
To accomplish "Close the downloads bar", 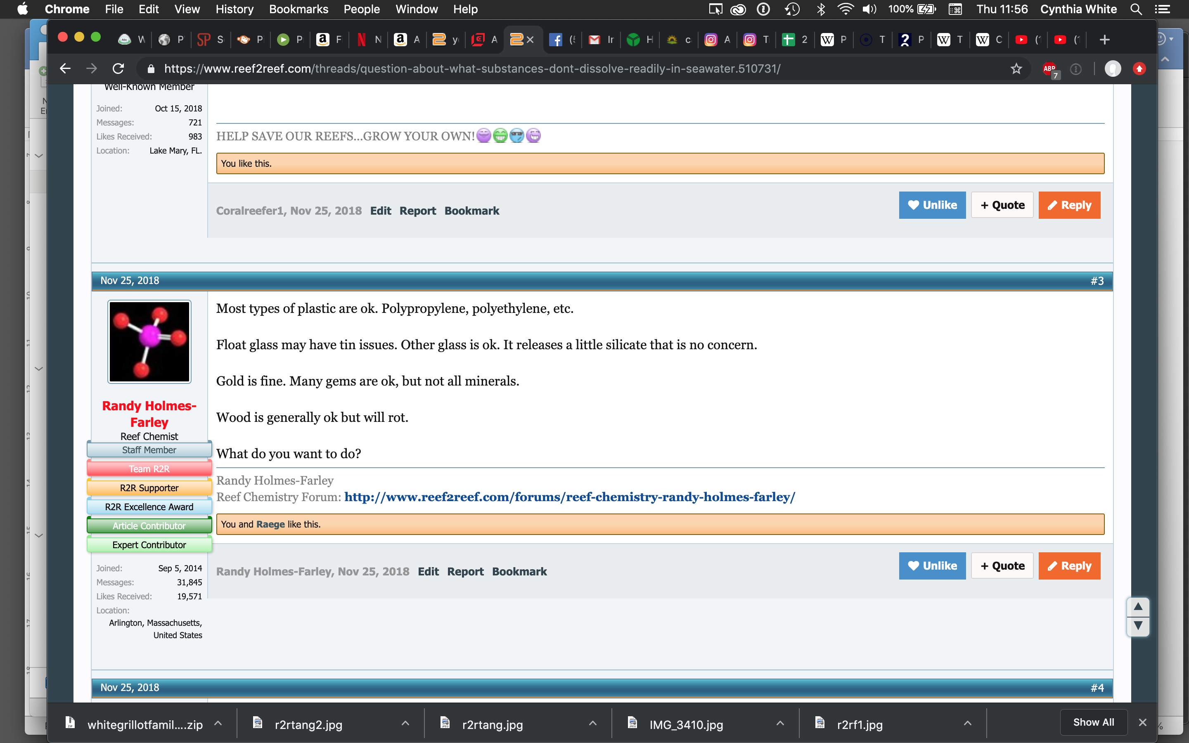I will pos(1143,722).
